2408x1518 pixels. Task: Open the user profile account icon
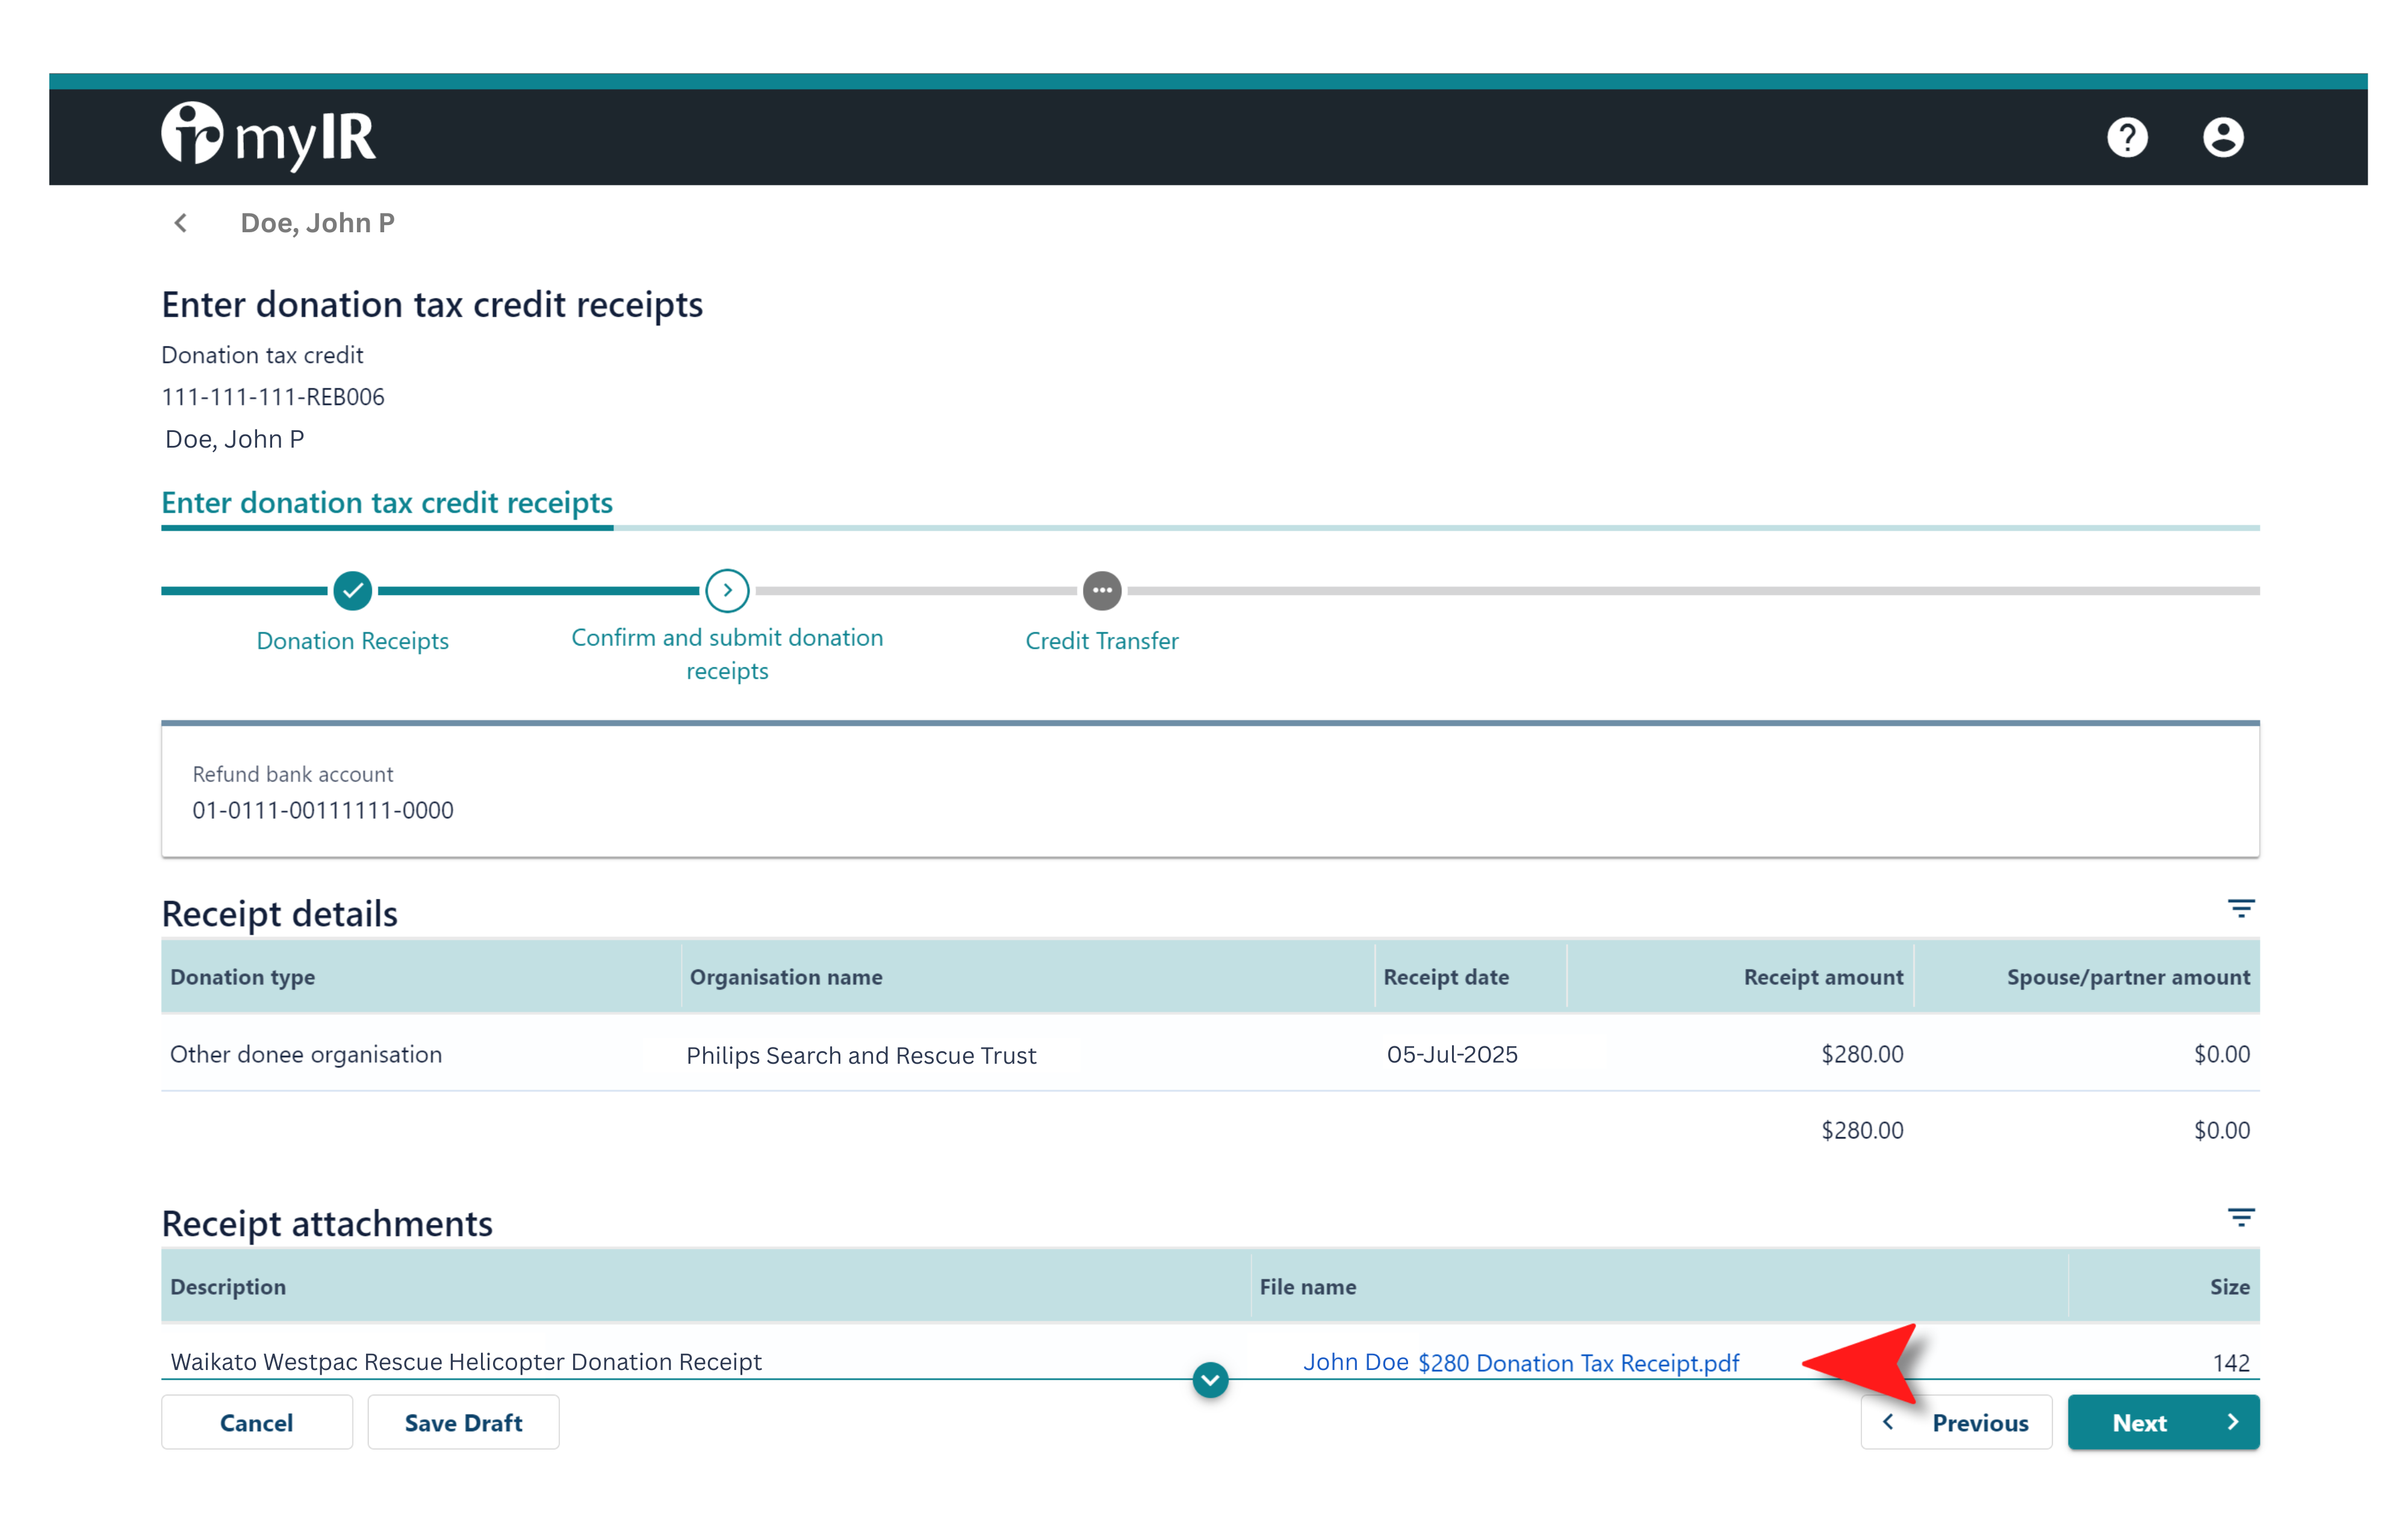coord(2222,137)
